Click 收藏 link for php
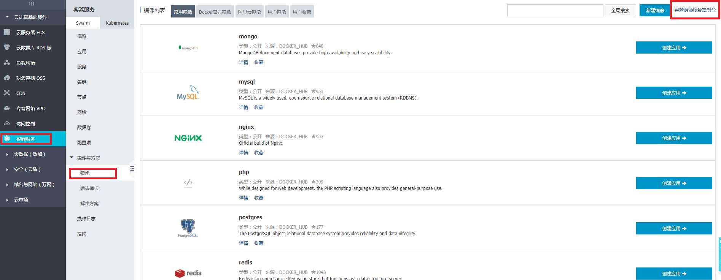 pos(259,198)
